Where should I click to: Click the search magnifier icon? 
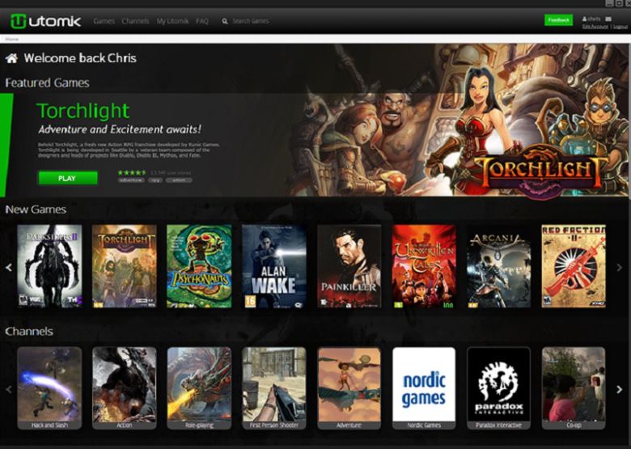pos(225,21)
